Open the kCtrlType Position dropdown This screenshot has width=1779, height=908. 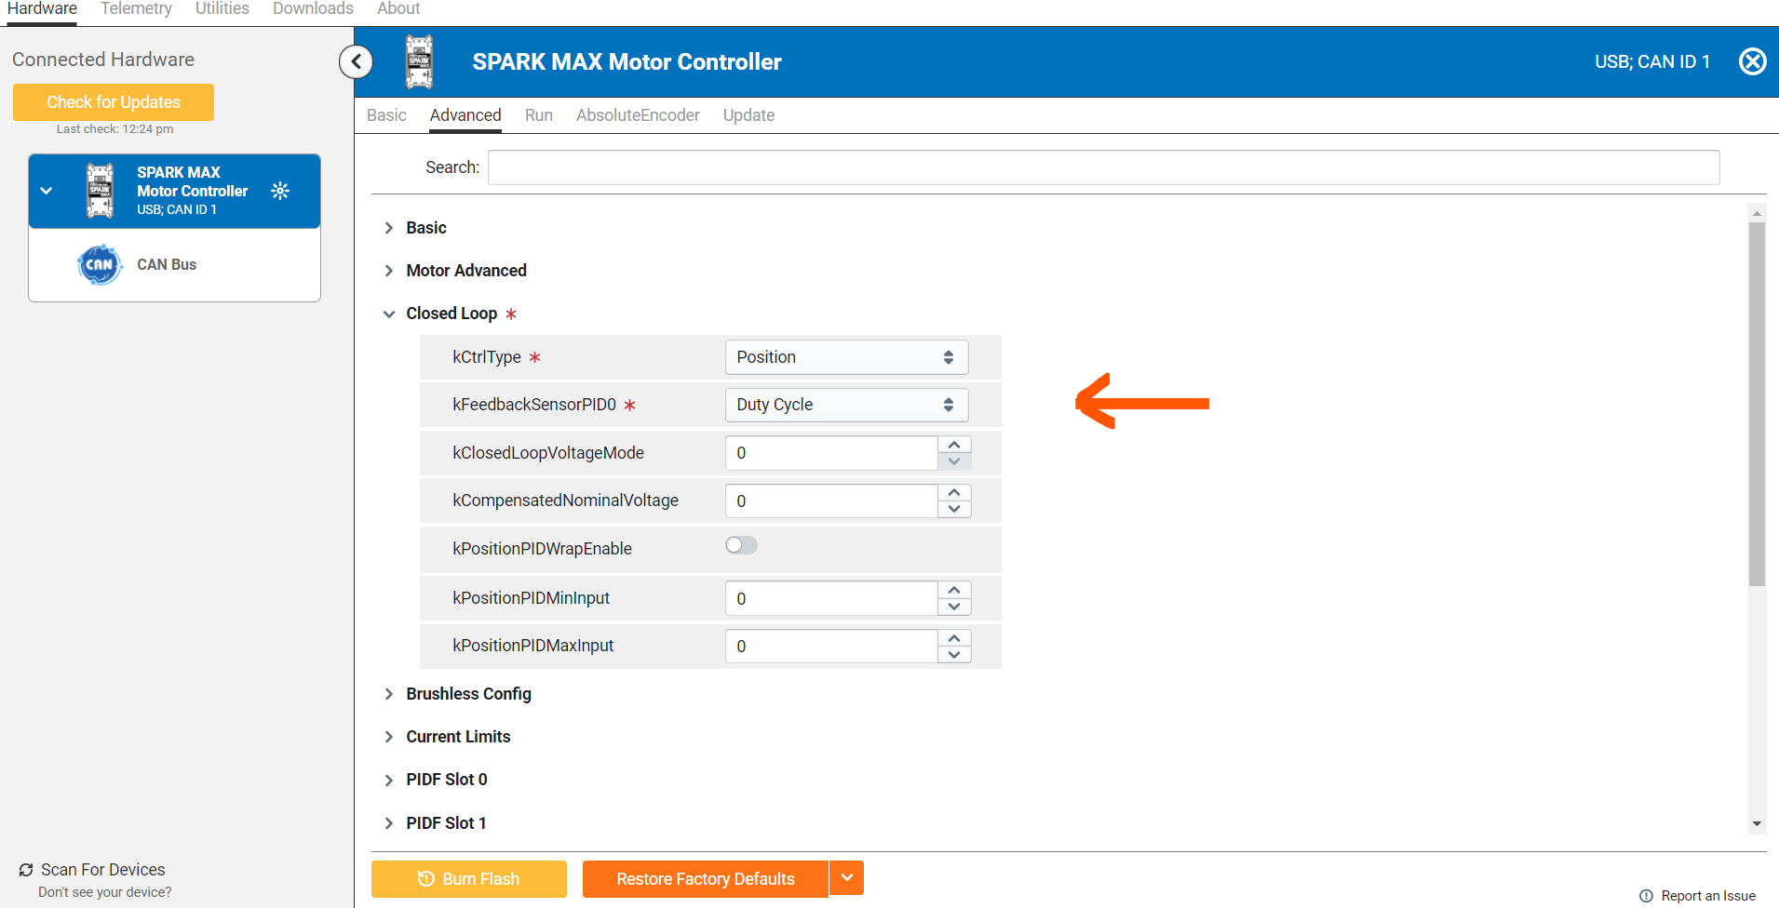pyautogui.click(x=846, y=357)
